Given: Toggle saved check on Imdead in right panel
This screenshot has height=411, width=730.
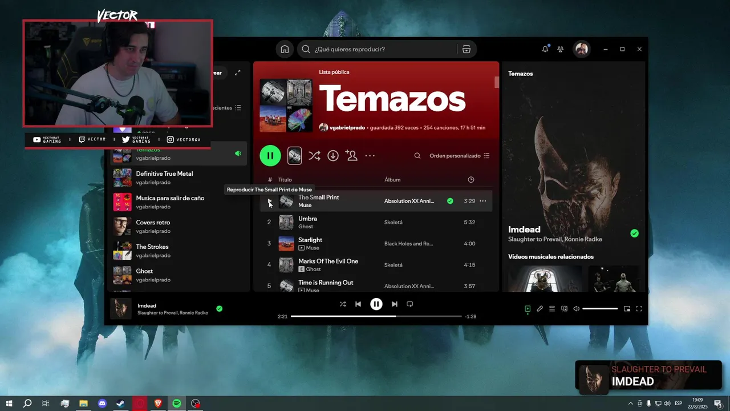Looking at the screenshot, I should (x=634, y=233).
